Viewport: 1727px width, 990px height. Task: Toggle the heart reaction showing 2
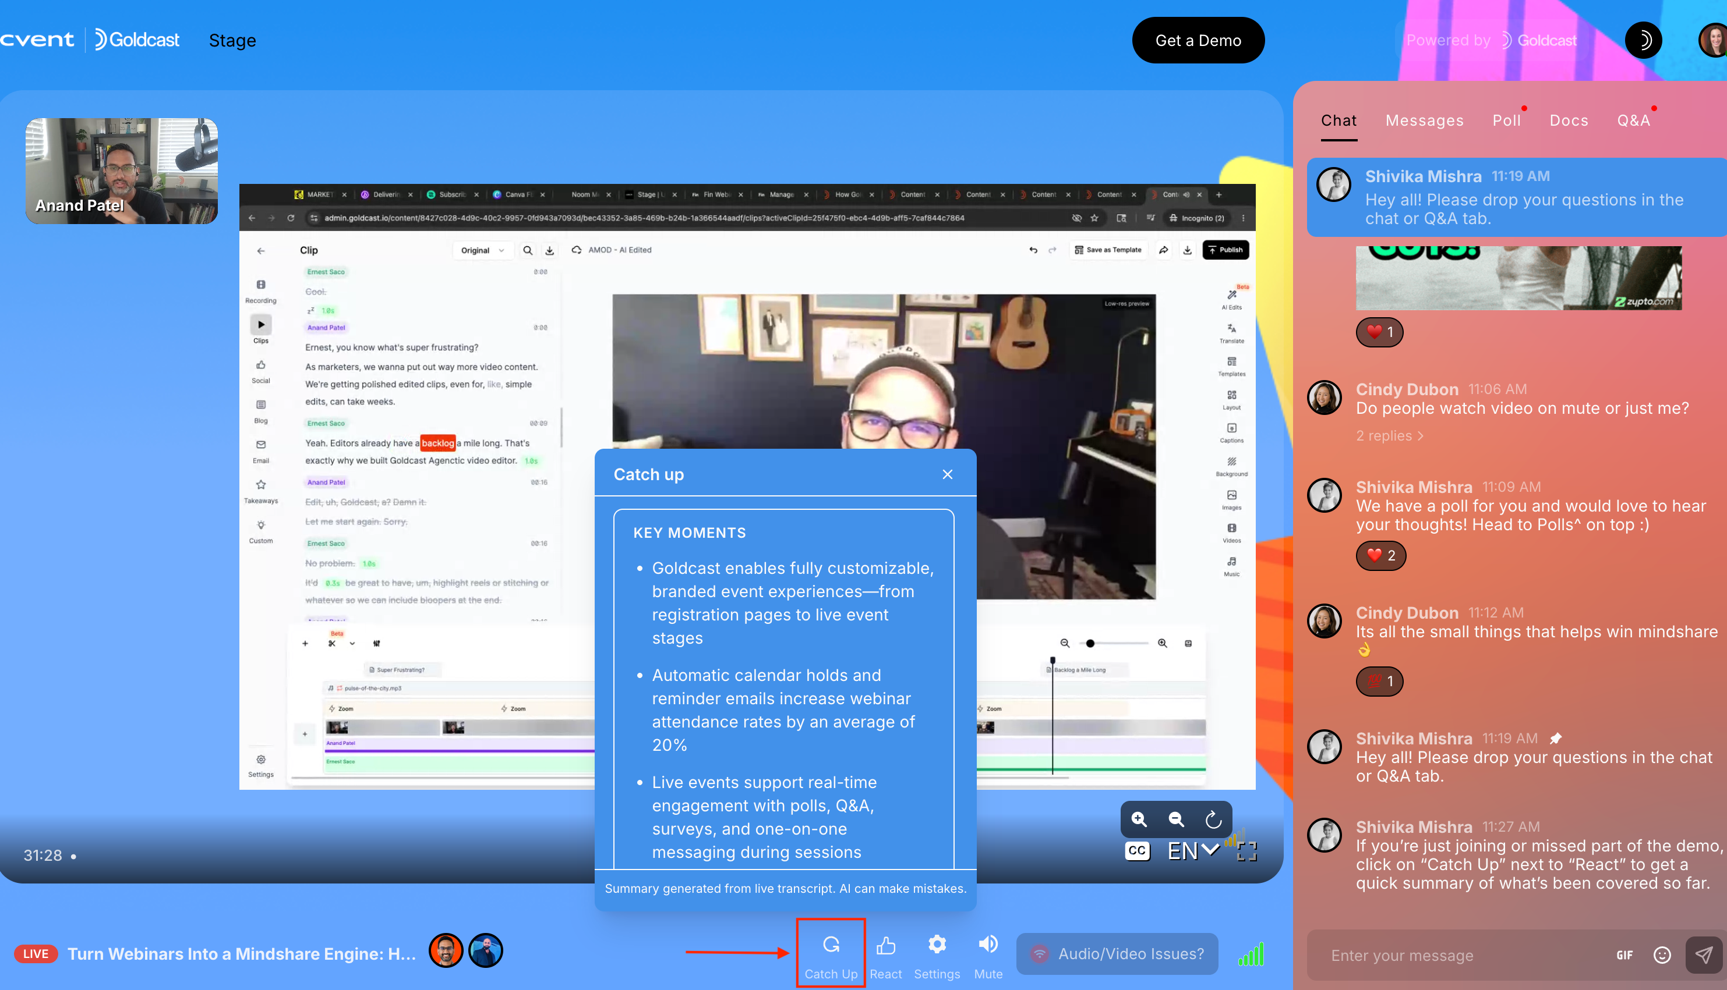pos(1380,555)
